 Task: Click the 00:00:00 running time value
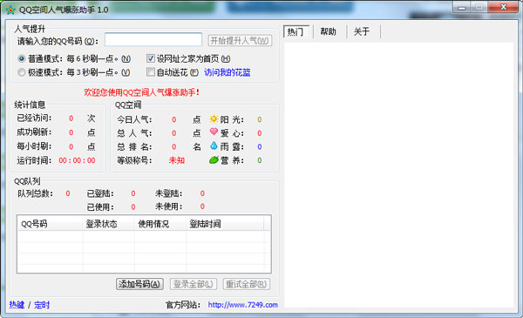pyautogui.click(x=77, y=160)
